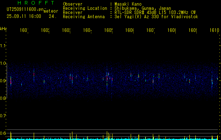Select the date stamp '25.09.11 16:00'

tap(24, 16)
